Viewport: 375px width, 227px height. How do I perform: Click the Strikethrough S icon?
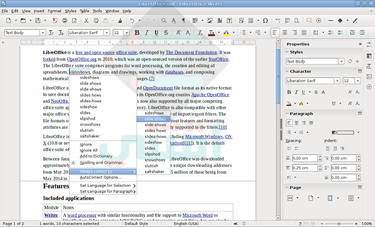[166, 33]
